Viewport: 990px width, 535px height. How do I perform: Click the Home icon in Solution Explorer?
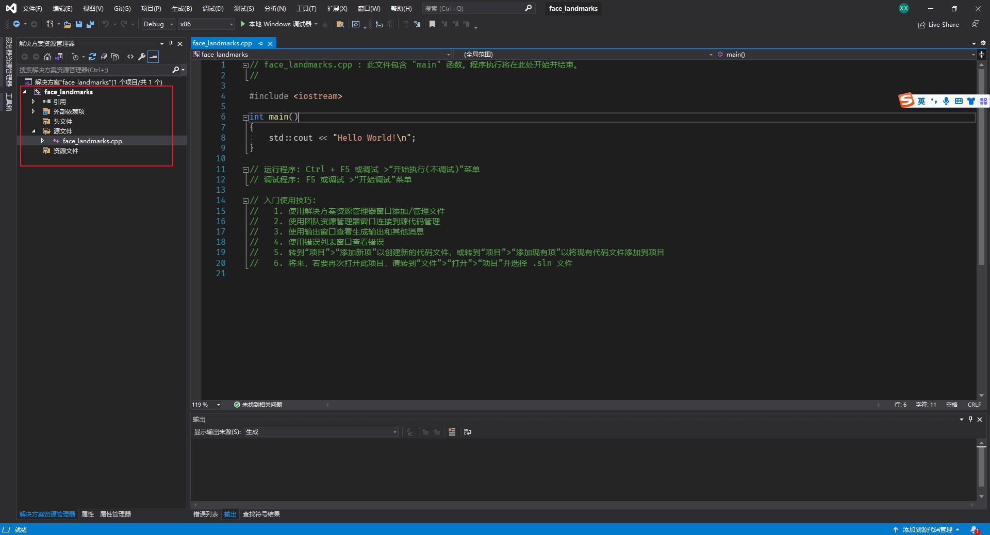tap(47, 57)
